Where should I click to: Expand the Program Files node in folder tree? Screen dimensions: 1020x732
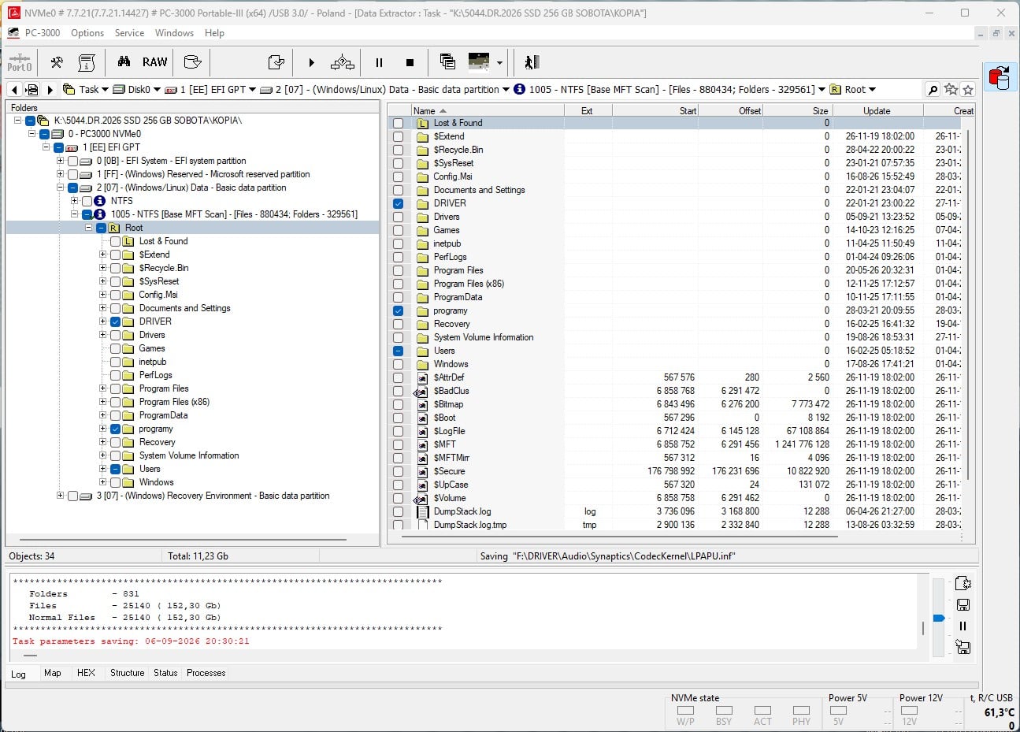coord(103,388)
